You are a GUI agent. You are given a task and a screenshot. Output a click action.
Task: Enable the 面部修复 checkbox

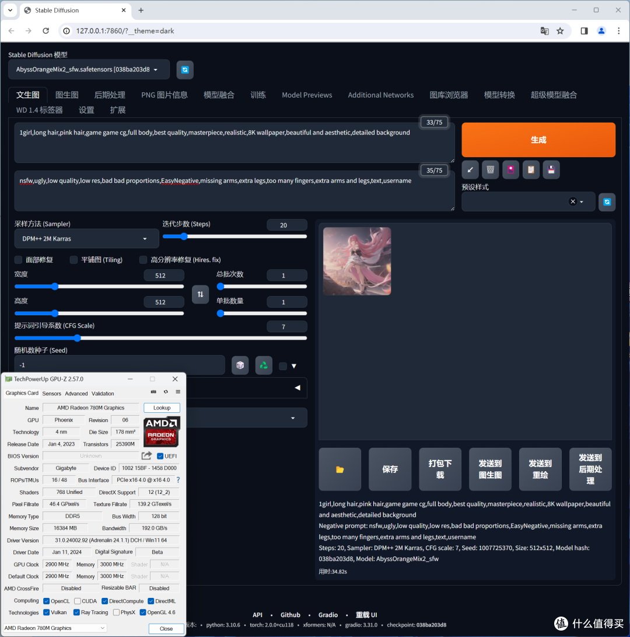(x=18, y=260)
